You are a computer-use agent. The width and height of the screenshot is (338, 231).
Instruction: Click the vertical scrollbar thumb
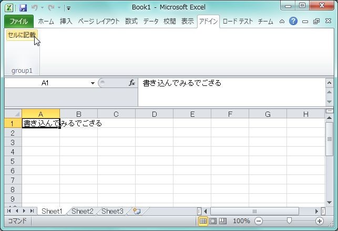(329, 139)
